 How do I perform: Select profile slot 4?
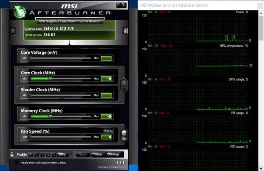click(x=48, y=154)
